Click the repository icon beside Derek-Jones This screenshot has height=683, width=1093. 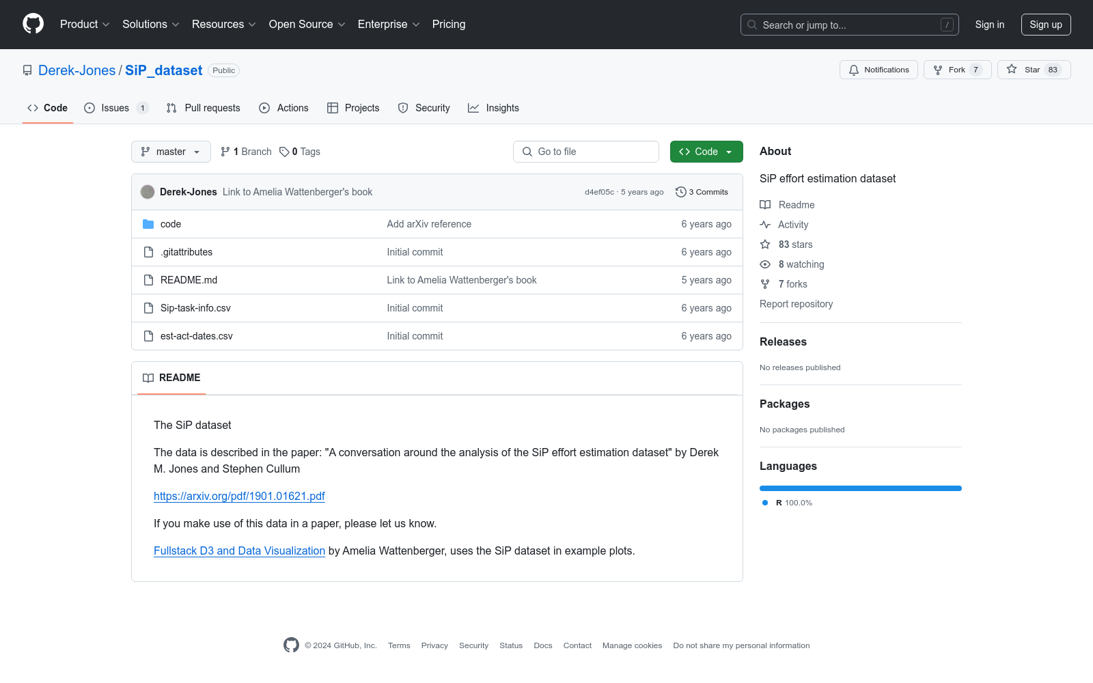click(27, 70)
